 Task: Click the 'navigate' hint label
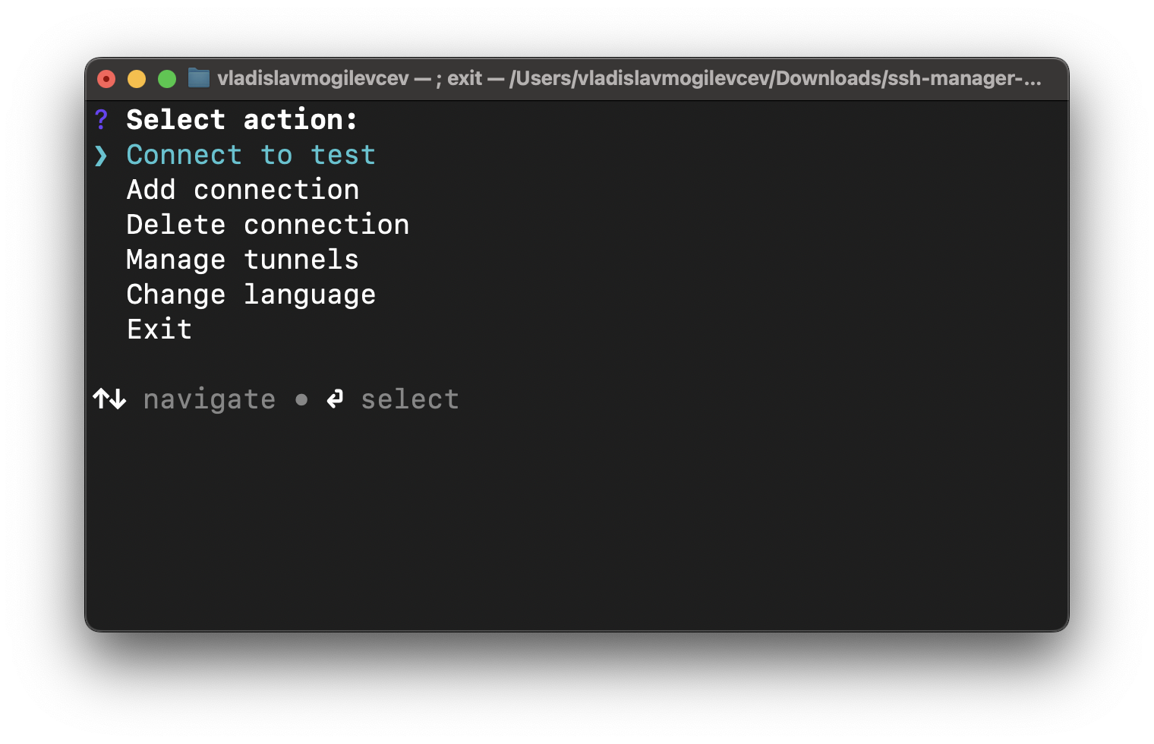pyautogui.click(x=209, y=399)
